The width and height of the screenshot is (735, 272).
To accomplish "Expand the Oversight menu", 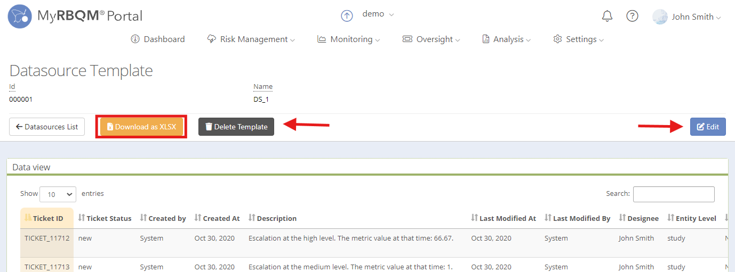I will pyautogui.click(x=431, y=39).
